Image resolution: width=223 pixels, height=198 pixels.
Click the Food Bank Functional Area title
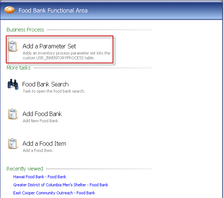click(x=53, y=10)
